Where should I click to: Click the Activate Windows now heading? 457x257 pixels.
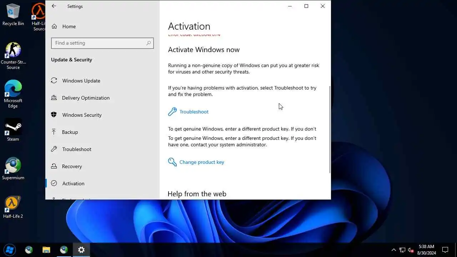tap(204, 50)
